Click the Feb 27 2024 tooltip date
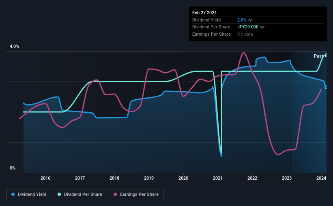 [x=204, y=13]
